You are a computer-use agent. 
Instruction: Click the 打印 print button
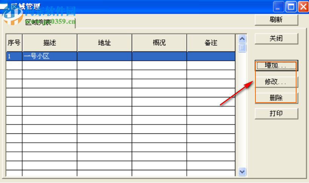pos(276,114)
